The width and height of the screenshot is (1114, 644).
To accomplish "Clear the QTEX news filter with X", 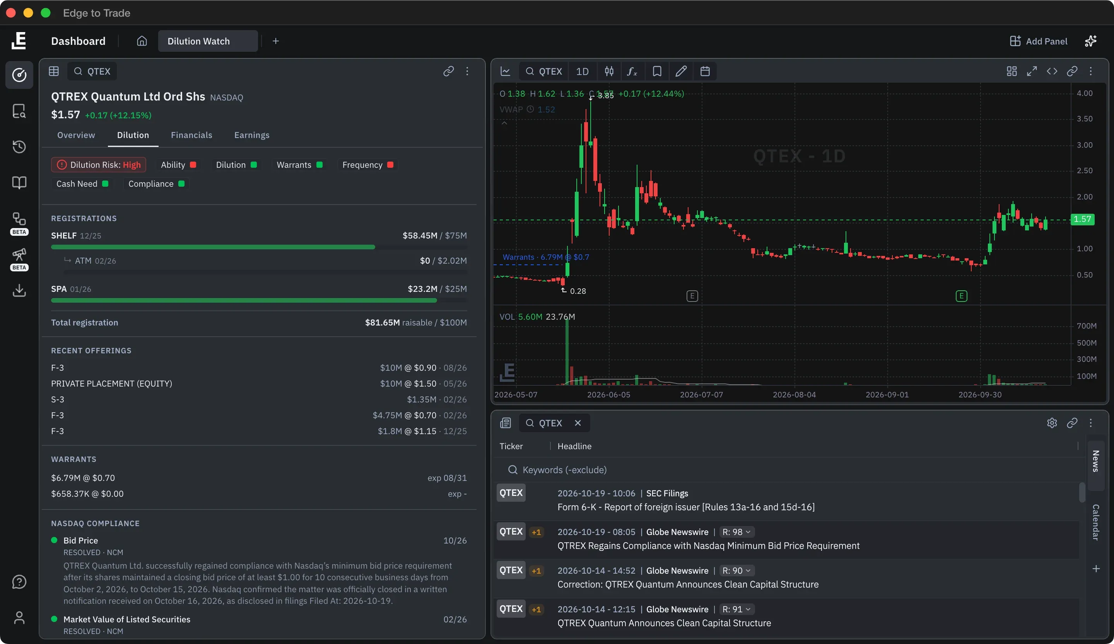I will pos(578,423).
